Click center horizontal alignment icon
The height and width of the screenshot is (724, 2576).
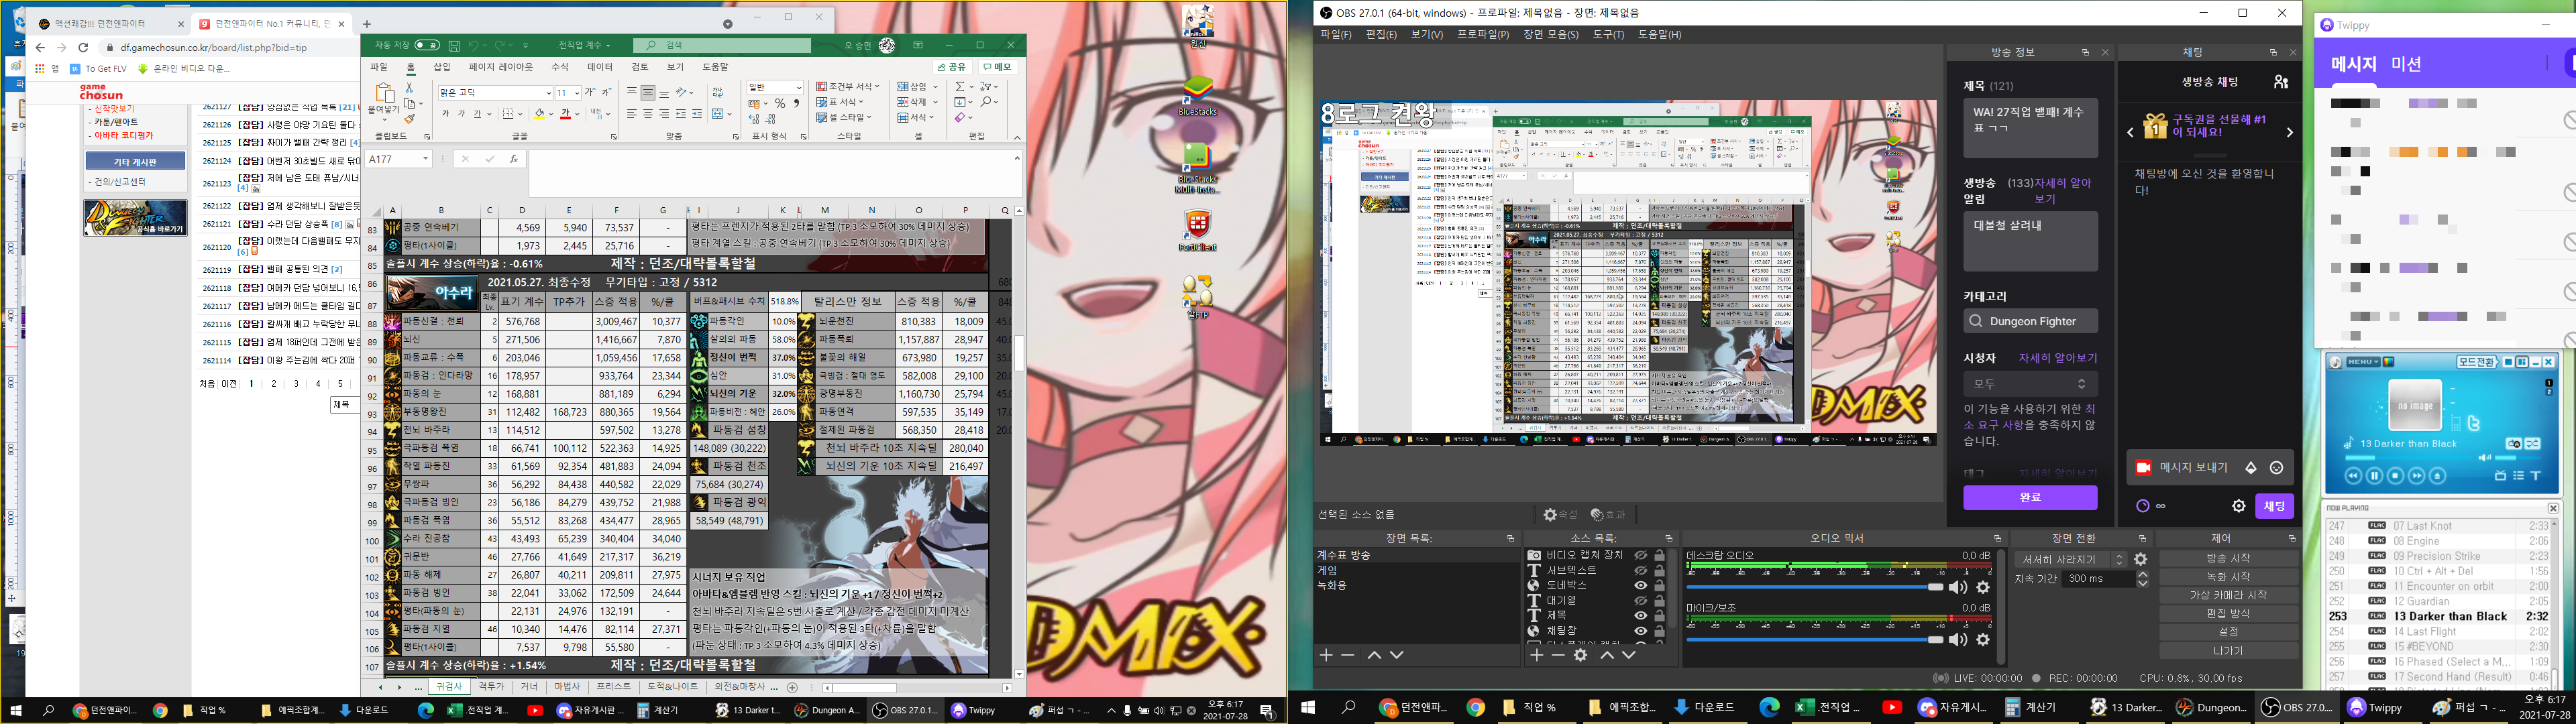648,114
